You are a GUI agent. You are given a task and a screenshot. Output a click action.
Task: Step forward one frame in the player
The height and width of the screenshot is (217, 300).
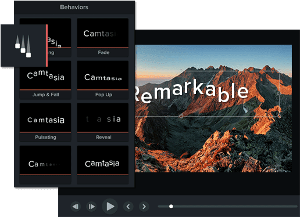pos(91,207)
